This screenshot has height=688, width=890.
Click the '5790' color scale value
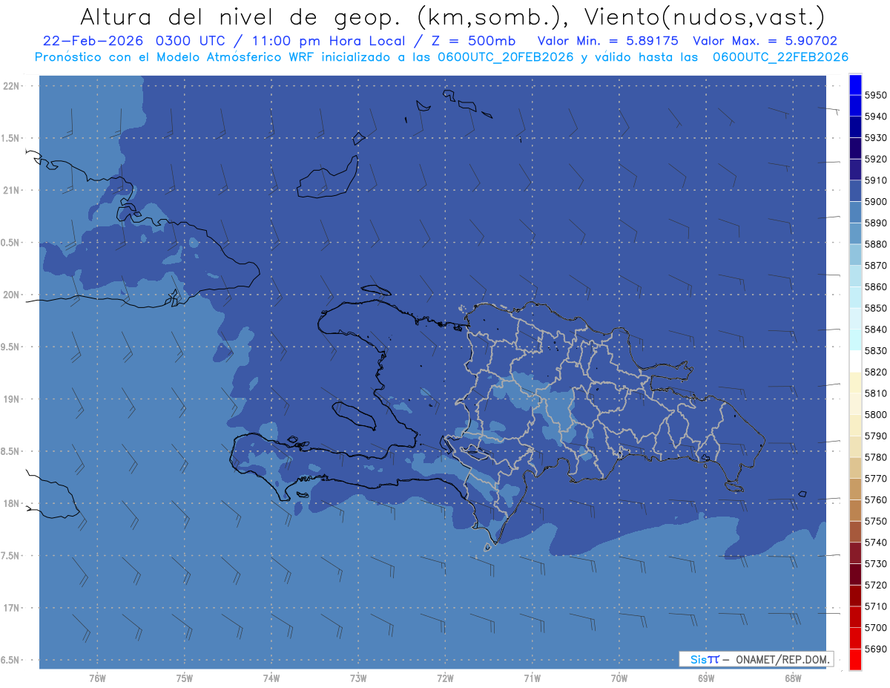pyautogui.click(x=875, y=436)
